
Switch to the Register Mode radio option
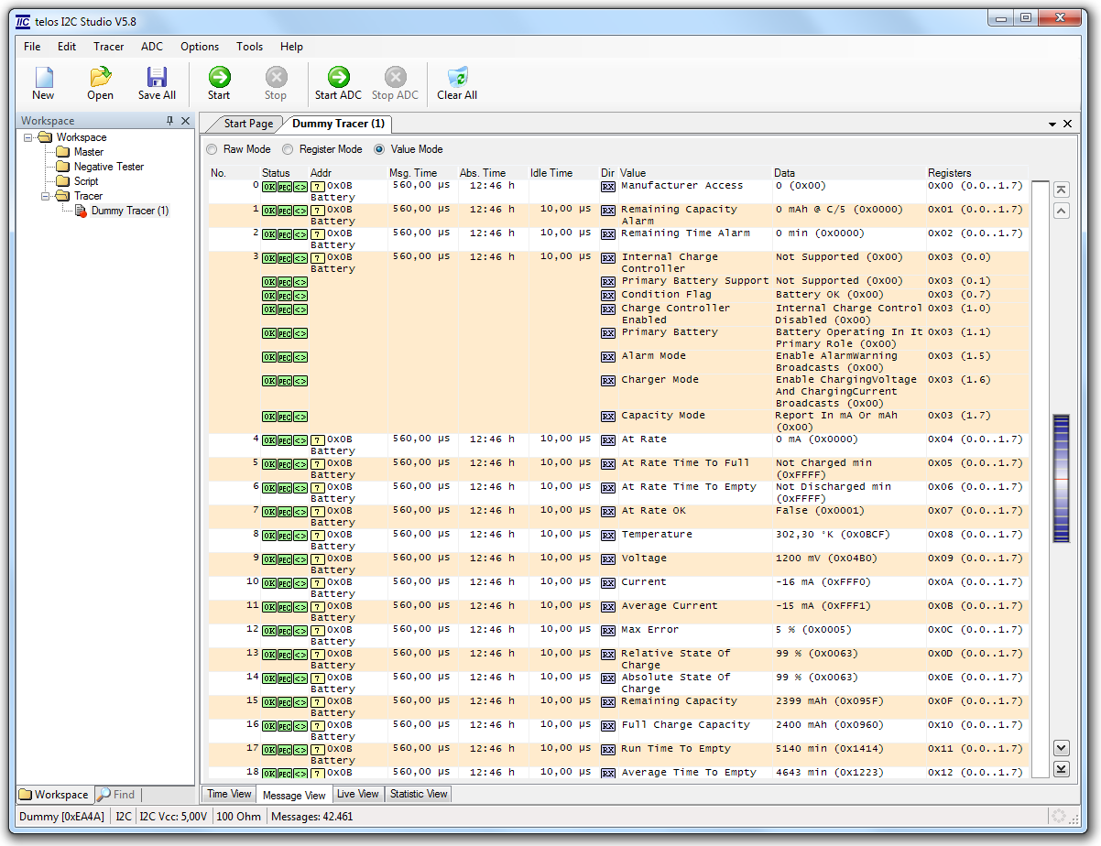[288, 149]
